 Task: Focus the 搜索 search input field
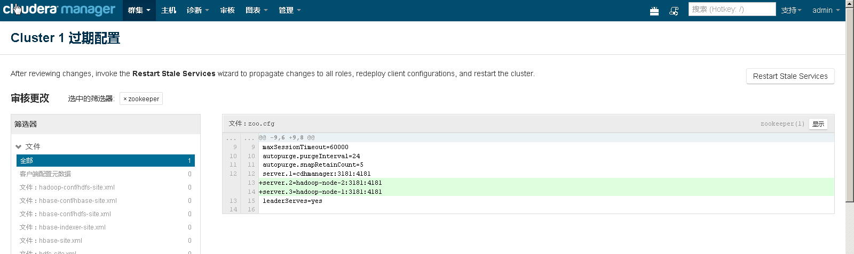(x=731, y=9)
